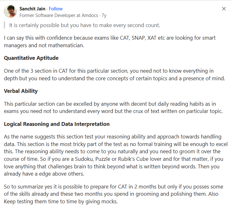Click Sanchit Jain's profile avatar

pos(10,11)
